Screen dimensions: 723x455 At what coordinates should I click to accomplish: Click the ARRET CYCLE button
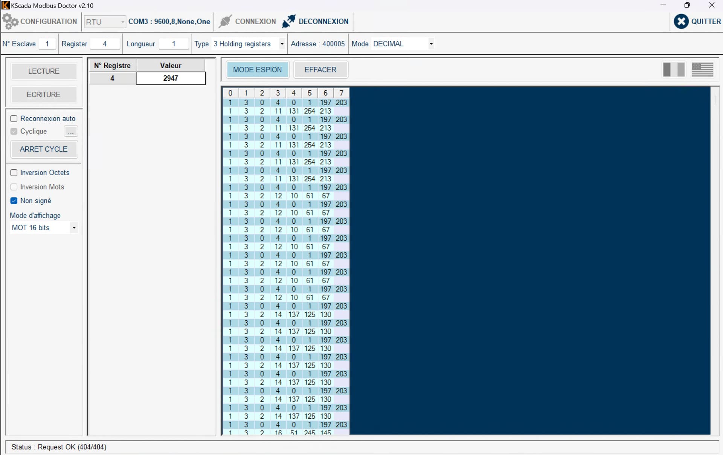(44, 149)
